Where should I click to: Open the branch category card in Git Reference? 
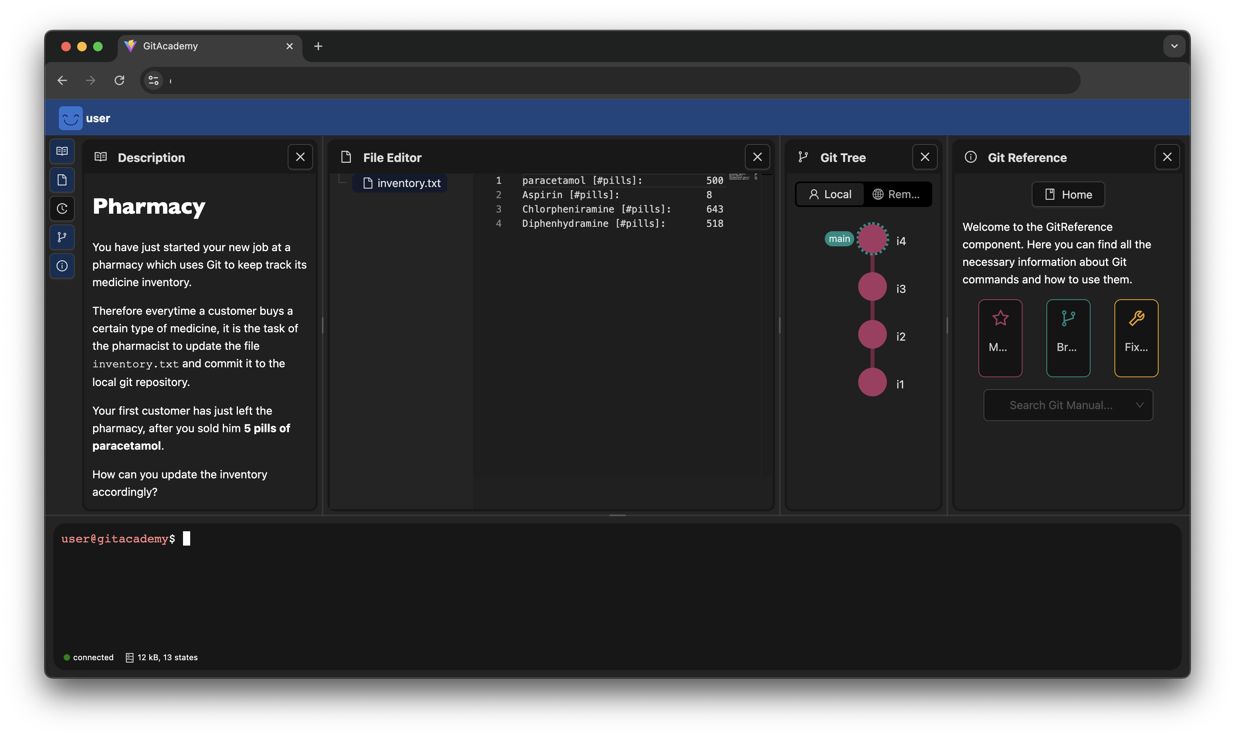(1068, 338)
